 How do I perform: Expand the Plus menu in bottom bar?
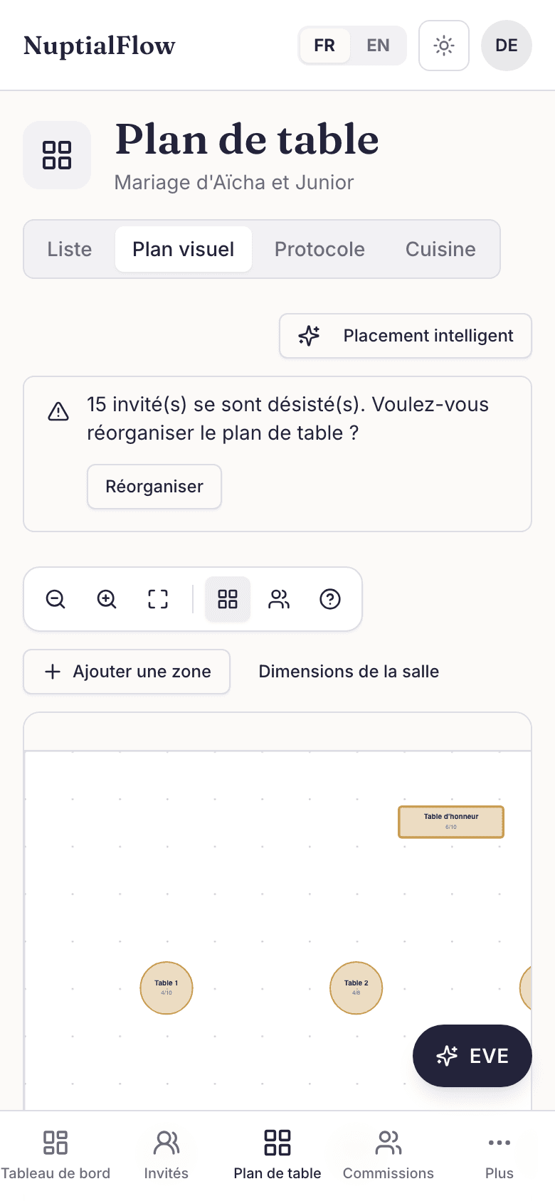coord(499,1156)
